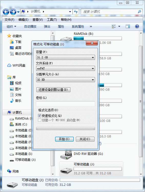The image size is (145, 192).
Task: Select DVD RW 驱动器 (G:) icon
Action: 66,155
